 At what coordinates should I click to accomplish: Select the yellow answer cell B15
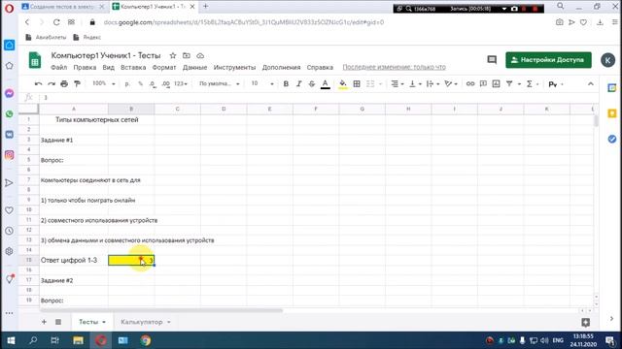(131, 260)
